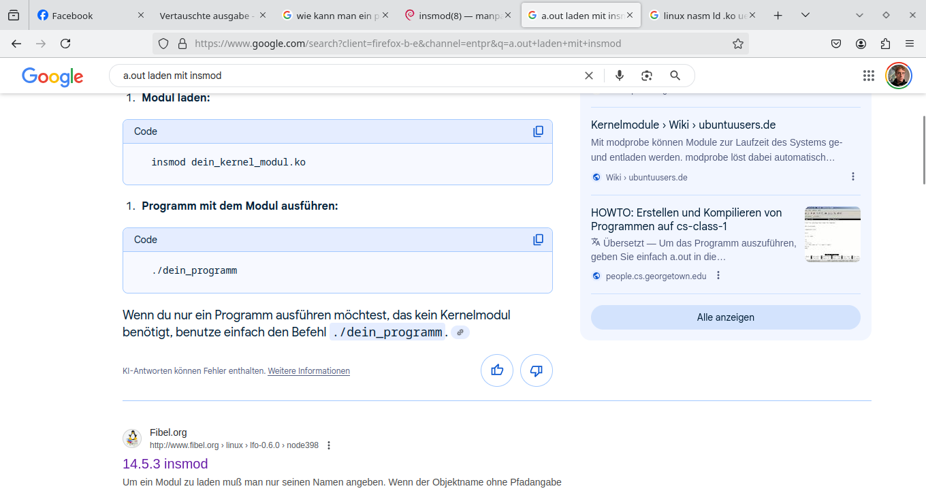Click inside the Google search input field
This screenshot has width=926, height=493.
[x=340, y=75]
